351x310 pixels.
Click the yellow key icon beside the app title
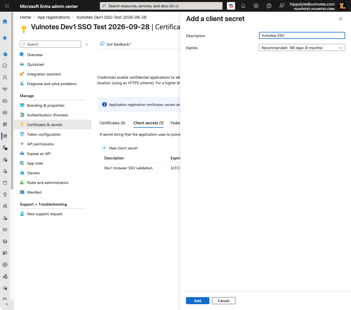click(24, 29)
